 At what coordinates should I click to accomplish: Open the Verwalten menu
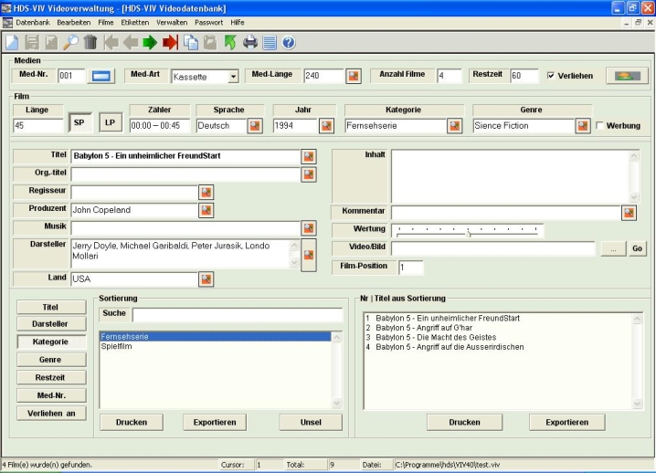click(173, 21)
